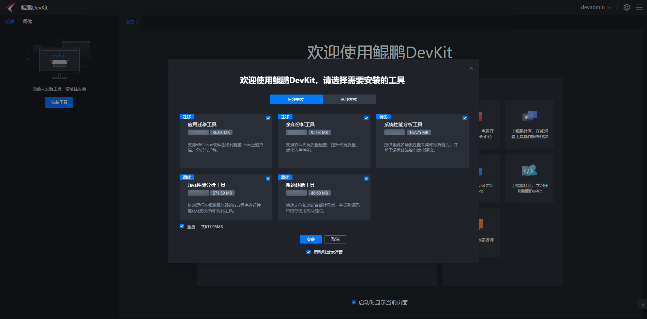Viewport: 647px width, 319px height.
Task: Click the 167.75 MB size label
Action: (x=419, y=132)
